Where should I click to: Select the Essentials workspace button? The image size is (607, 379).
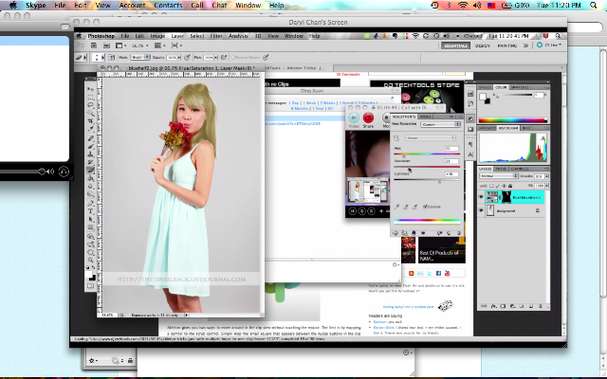coord(455,45)
